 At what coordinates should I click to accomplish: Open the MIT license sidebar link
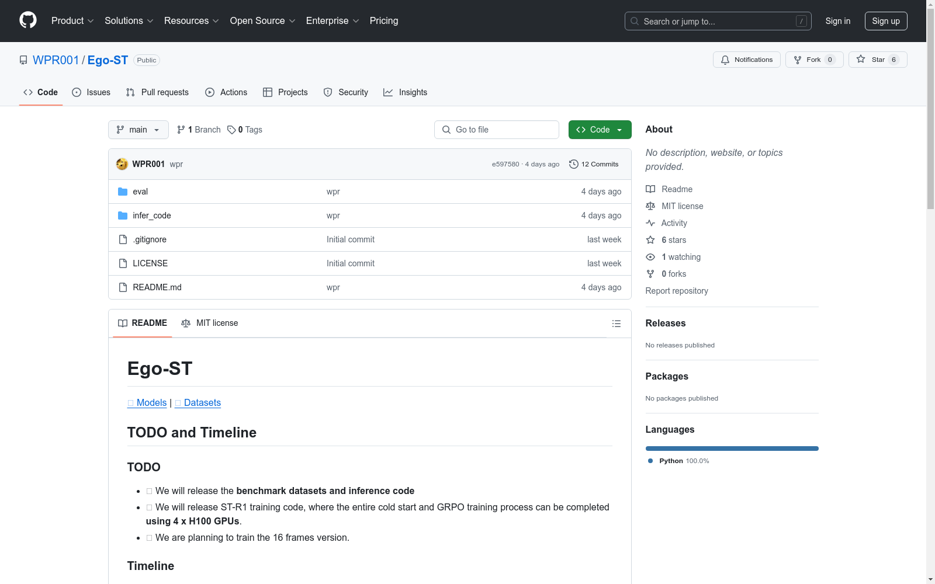674,206
